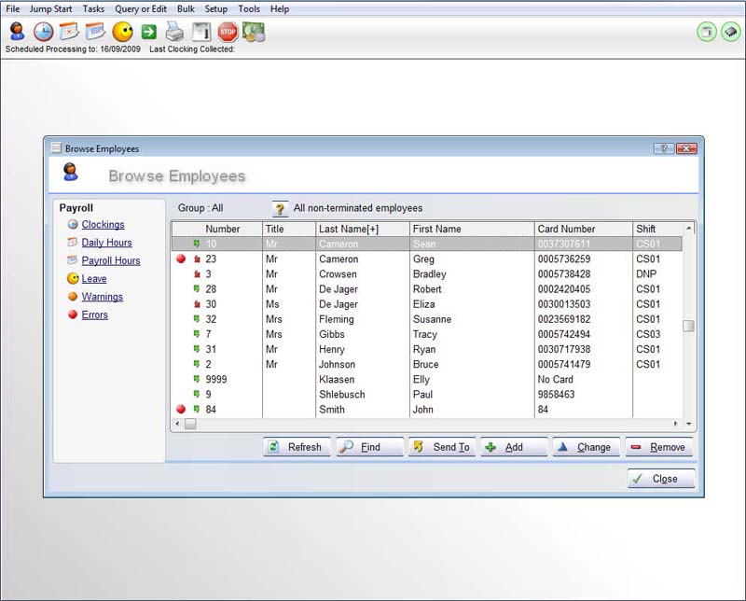Open the Daily Hours link
This screenshot has width=746, height=601.
106,243
